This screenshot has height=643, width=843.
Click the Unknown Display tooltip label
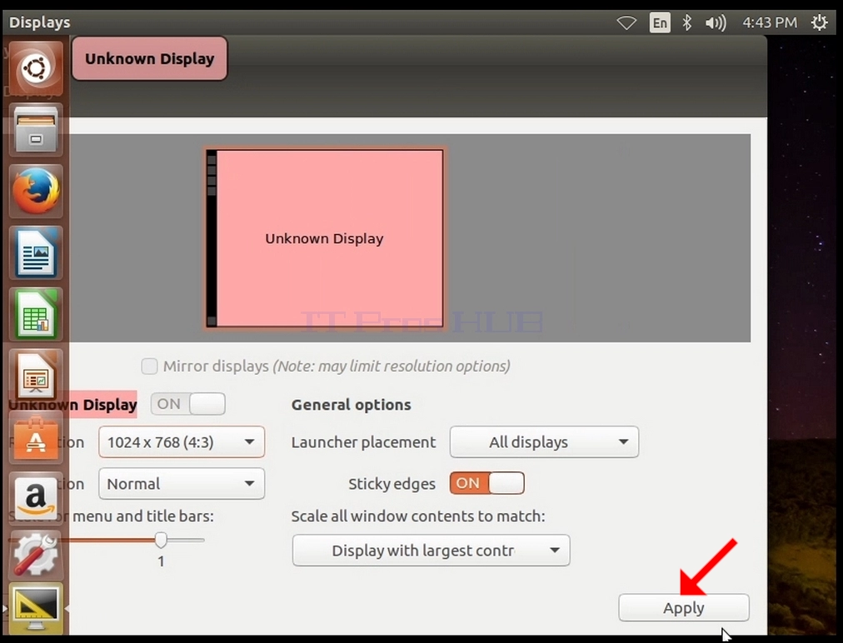149,58
